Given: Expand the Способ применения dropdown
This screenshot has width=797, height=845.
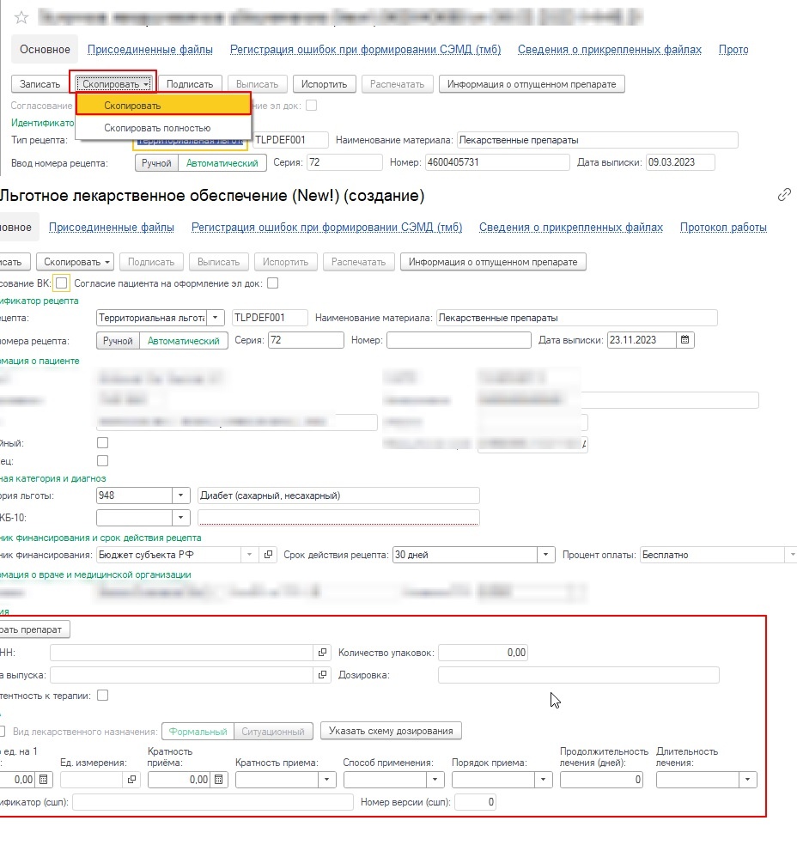Looking at the screenshot, I should point(436,780).
